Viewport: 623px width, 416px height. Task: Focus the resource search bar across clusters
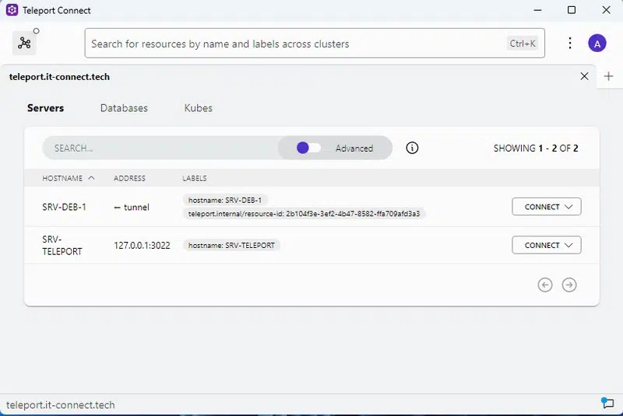coord(296,44)
